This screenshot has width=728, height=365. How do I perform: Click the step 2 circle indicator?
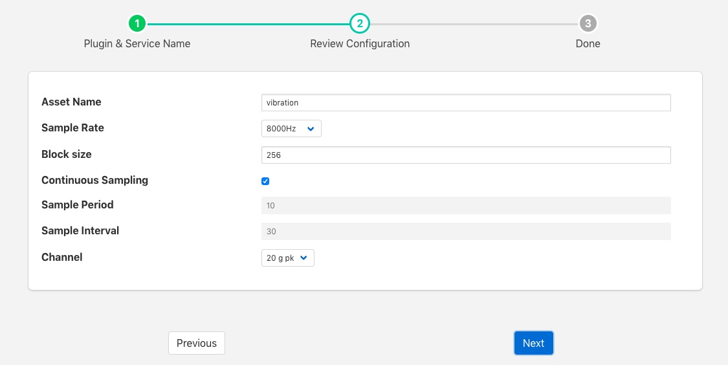coord(360,24)
